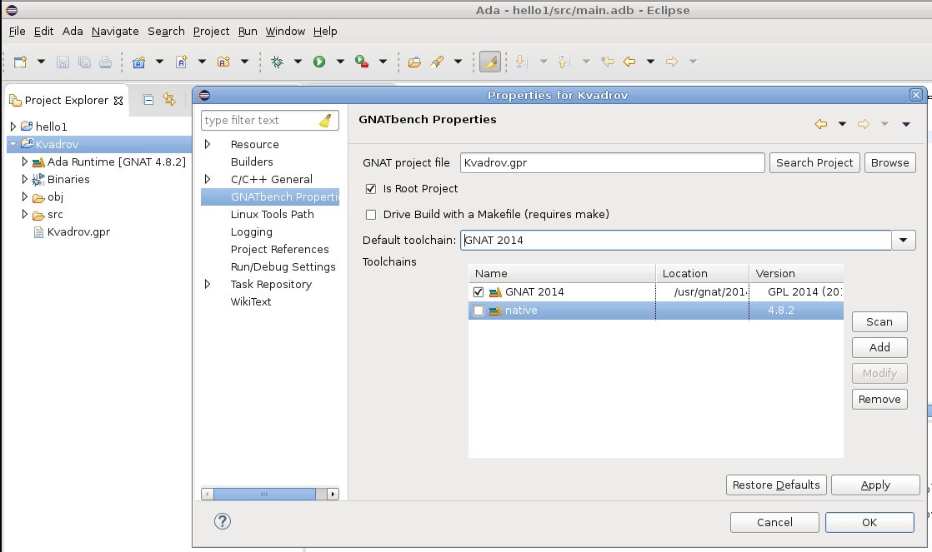Click dialog Back arrow in Properties header
The height and width of the screenshot is (552, 932).
(x=821, y=124)
